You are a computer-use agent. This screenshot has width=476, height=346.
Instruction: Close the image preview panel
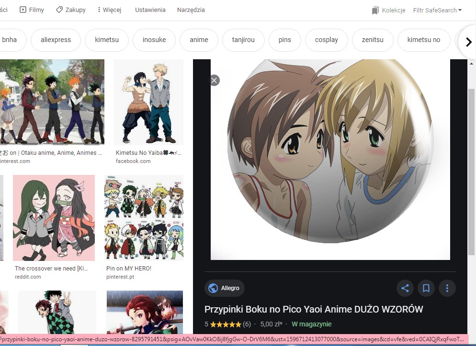[215, 80]
